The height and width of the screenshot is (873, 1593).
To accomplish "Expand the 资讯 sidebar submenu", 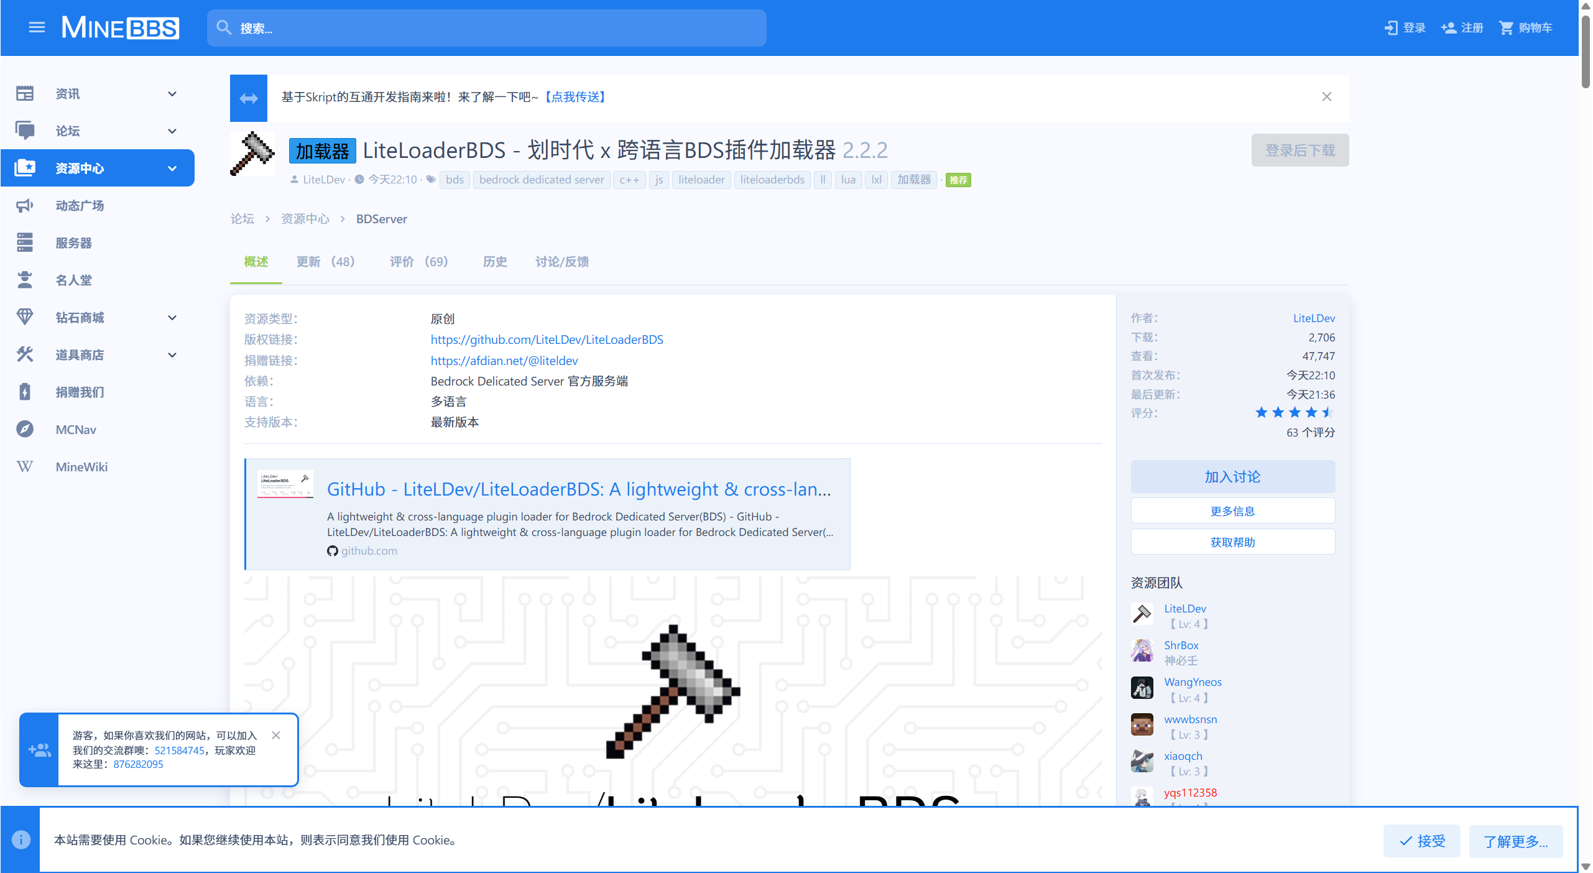I will (x=172, y=94).
